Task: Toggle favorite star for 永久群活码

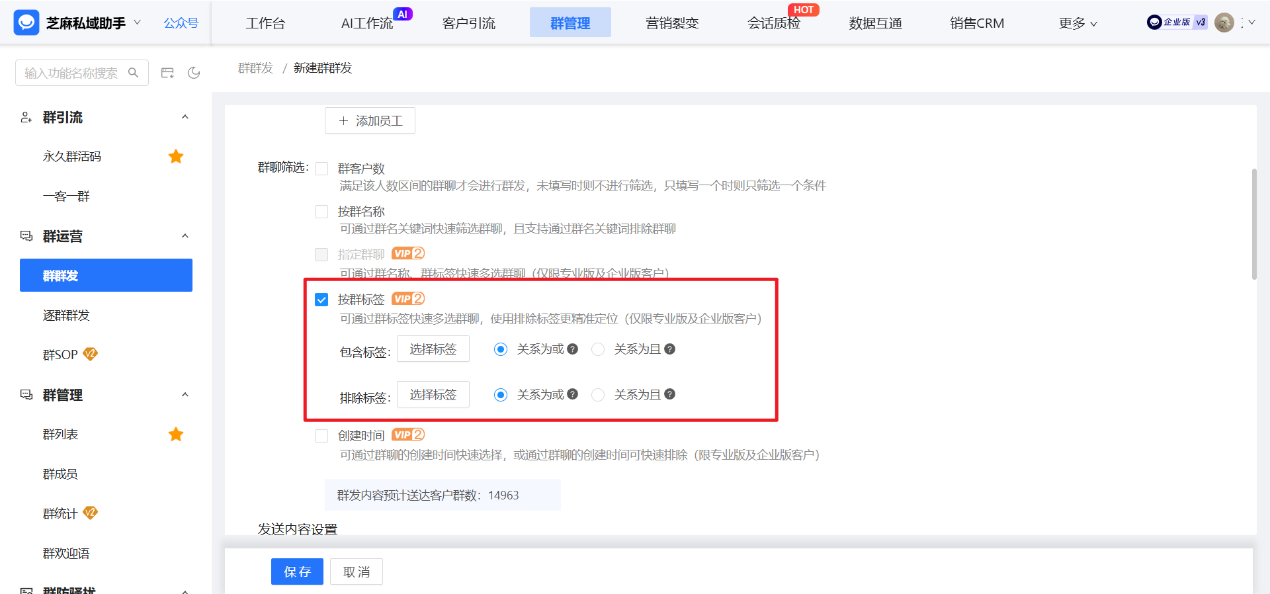Action: pyautogui.click(x=176, y=157)
